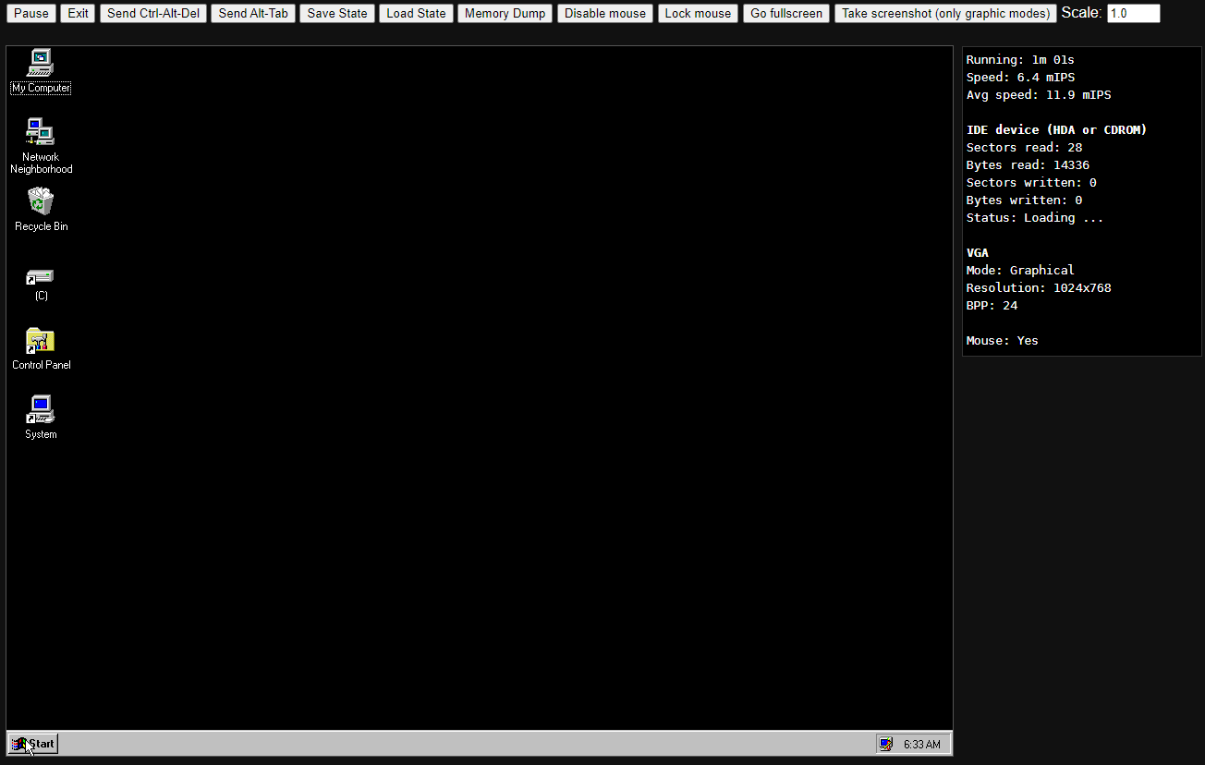Click the Lock mouse button
The height and width of the screenshot is (765, 1205).
[x=698, y=14]
